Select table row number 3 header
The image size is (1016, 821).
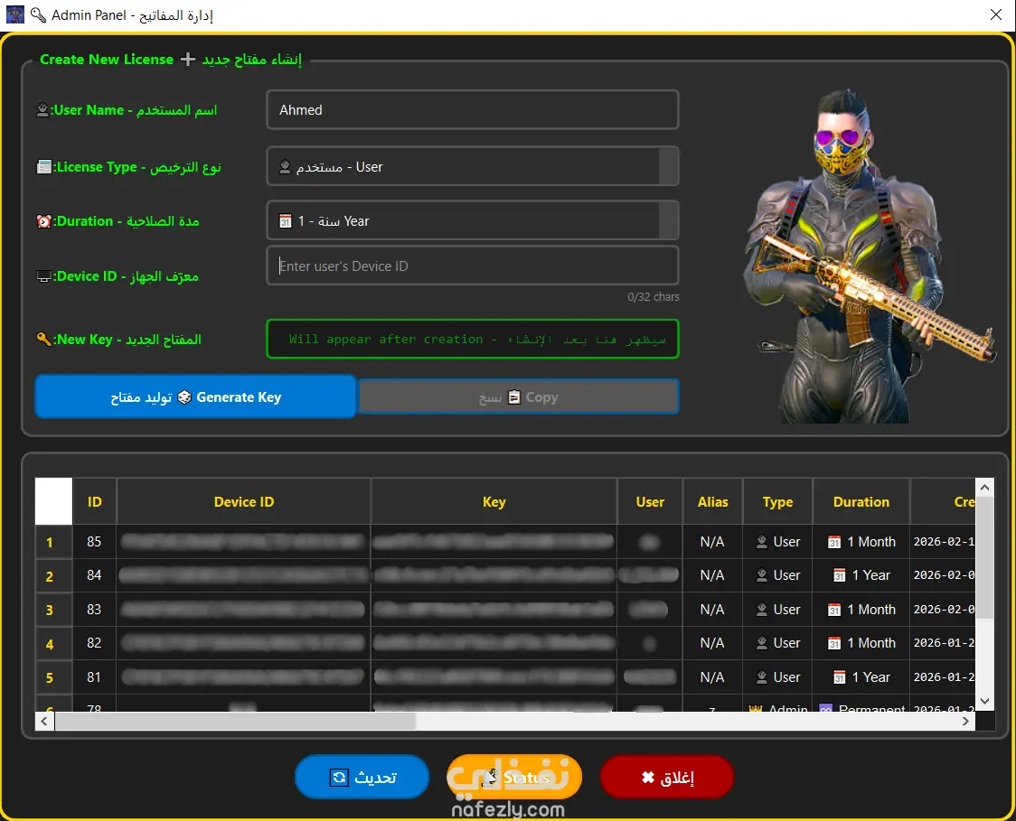coord(53,610)
